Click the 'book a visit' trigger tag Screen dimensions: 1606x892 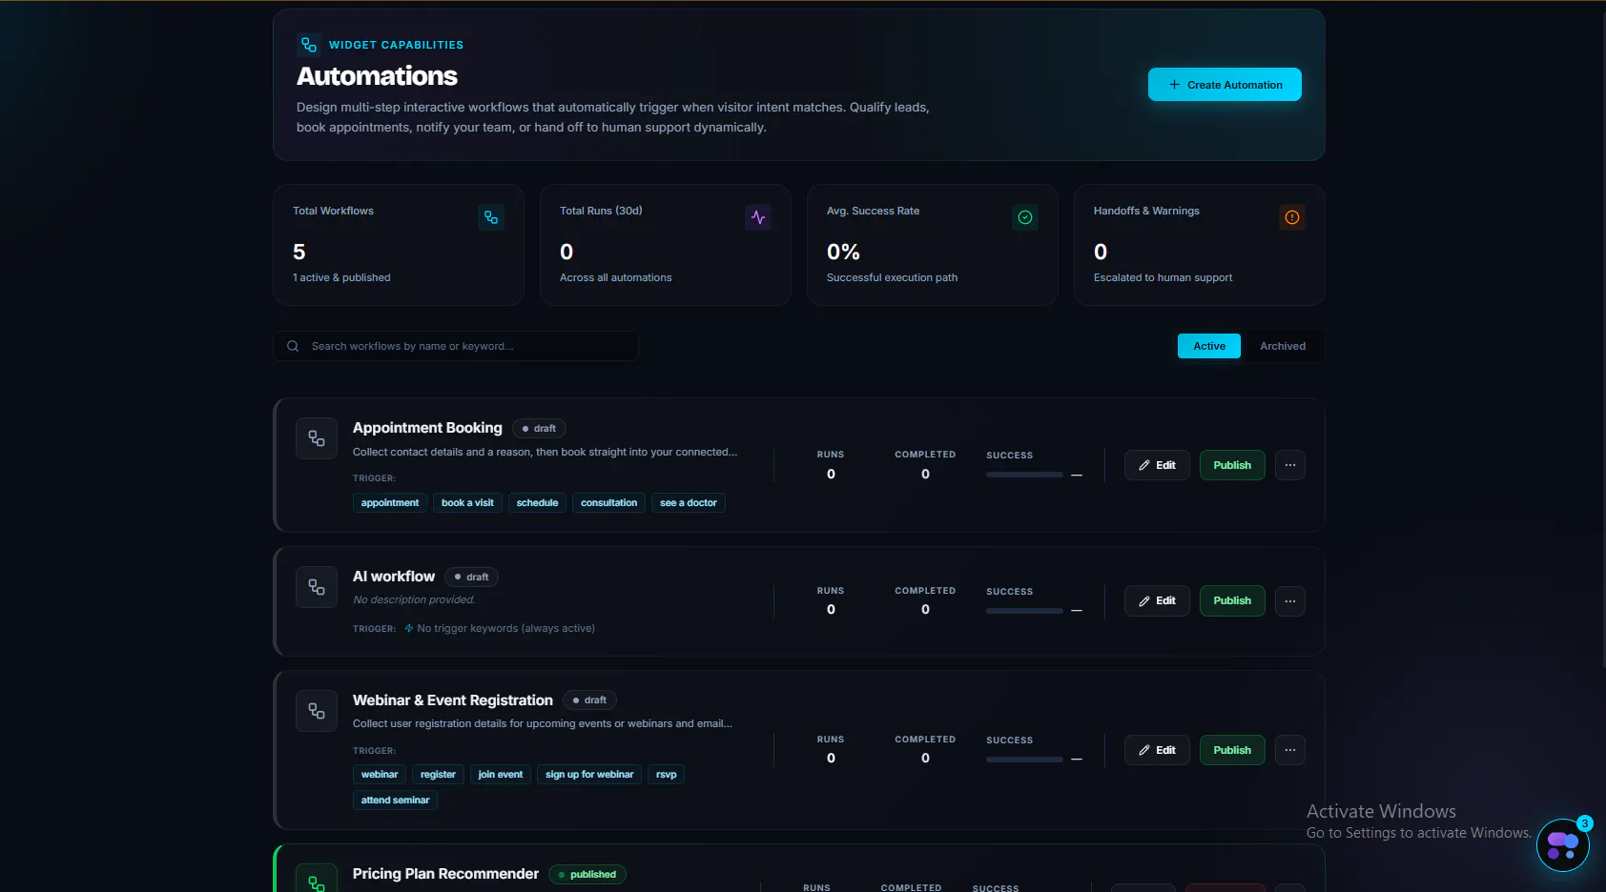click(x=467, y=502)
